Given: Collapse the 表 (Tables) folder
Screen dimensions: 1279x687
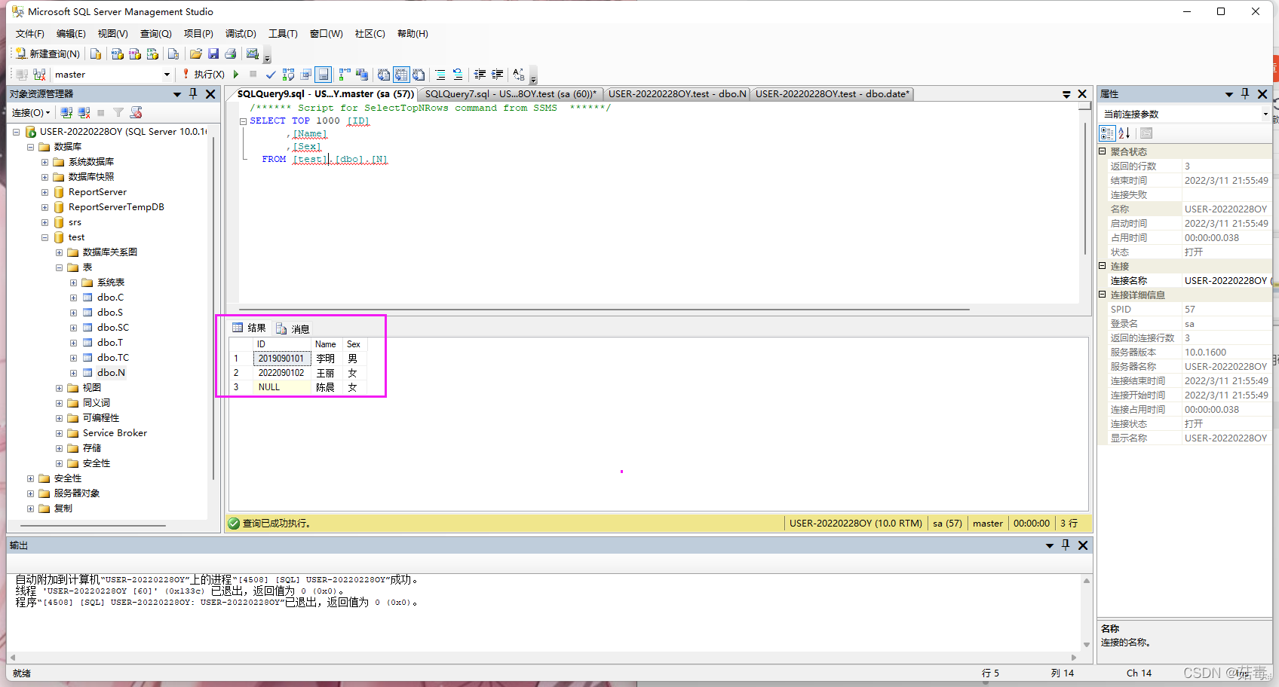Looking at the screenshot, I should 59,267.
